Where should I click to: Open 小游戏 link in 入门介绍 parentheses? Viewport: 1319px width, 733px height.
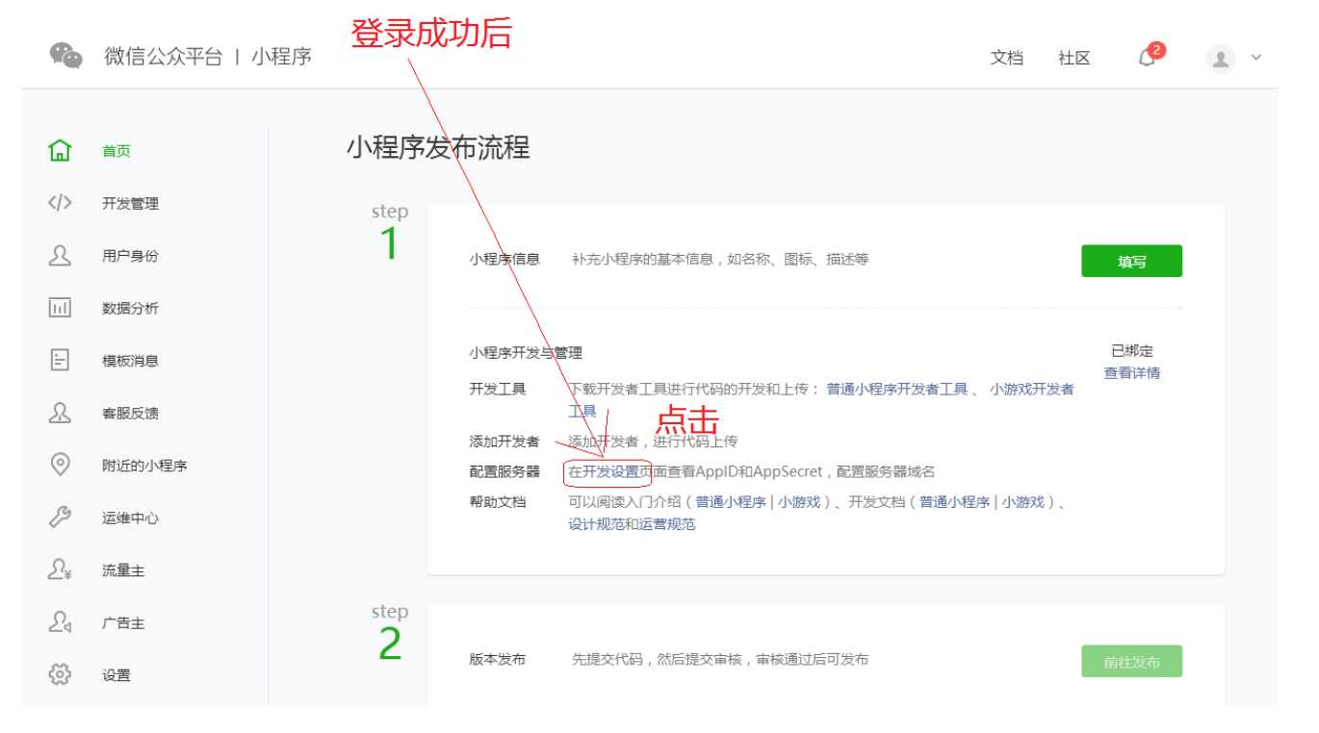coord(800,502)
